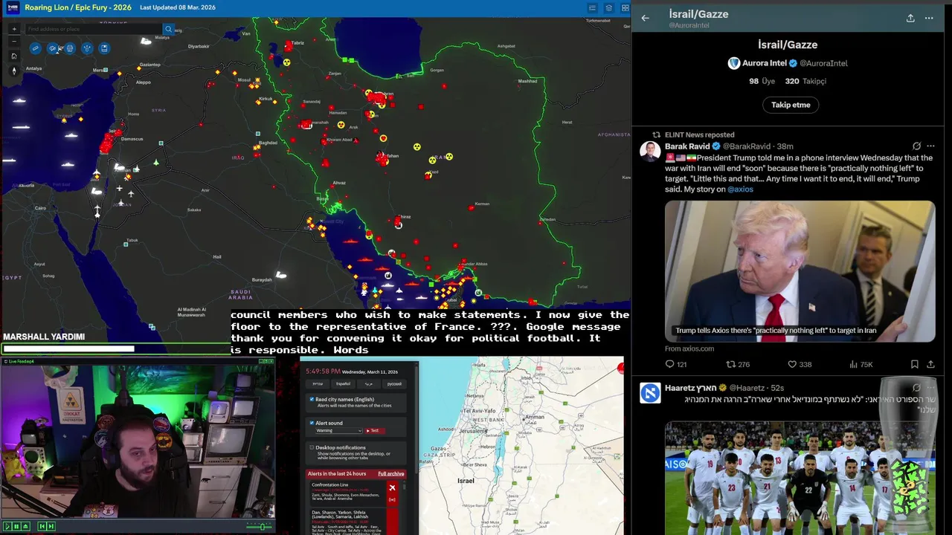Open the basemap gallery tool
Screen dimensions: 952x535
pyautogui.click(x=70, y=48)
